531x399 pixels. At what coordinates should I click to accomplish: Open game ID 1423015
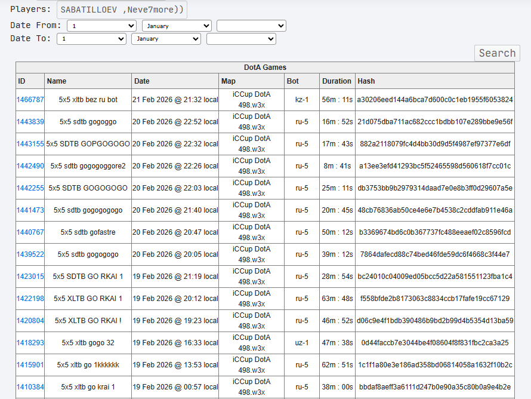30,277
